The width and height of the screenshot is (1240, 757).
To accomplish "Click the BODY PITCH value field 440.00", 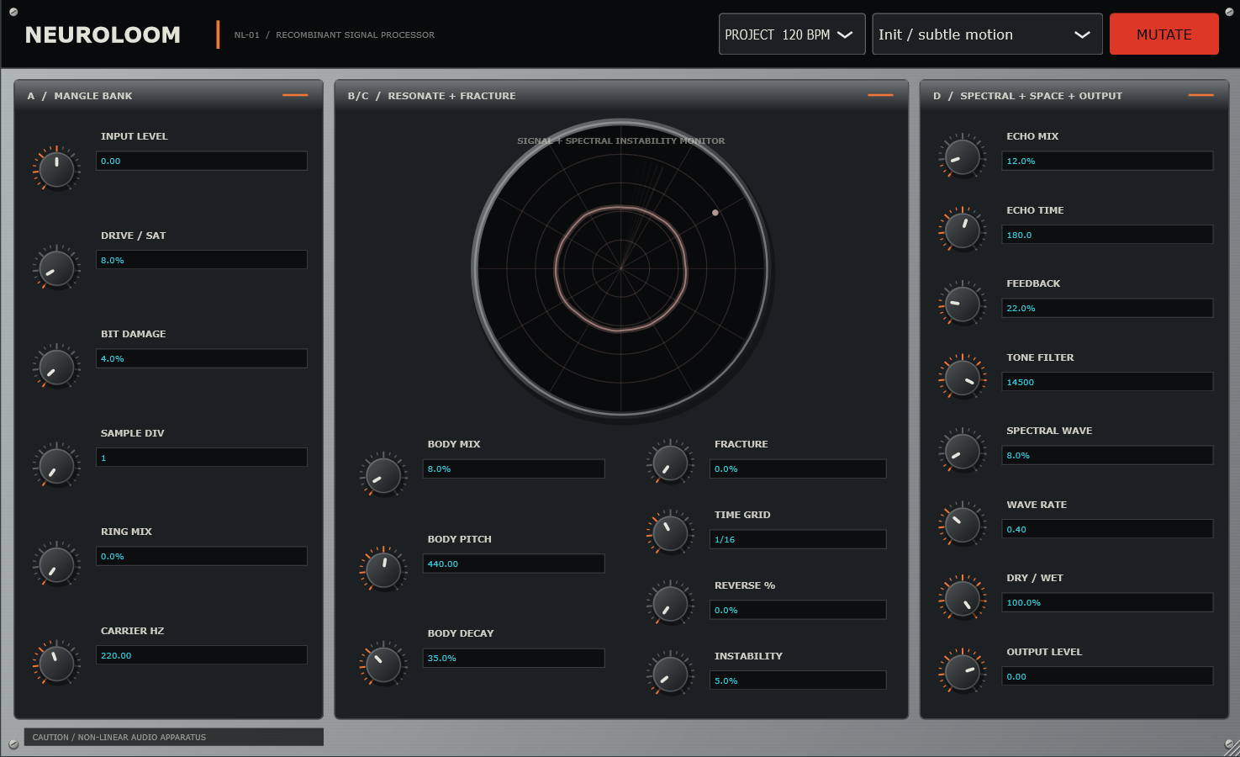I will (x=514, y=564).
